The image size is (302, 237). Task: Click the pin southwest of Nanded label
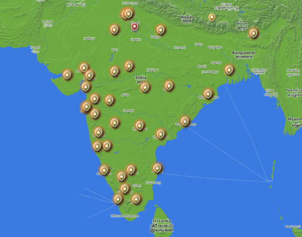114,123
